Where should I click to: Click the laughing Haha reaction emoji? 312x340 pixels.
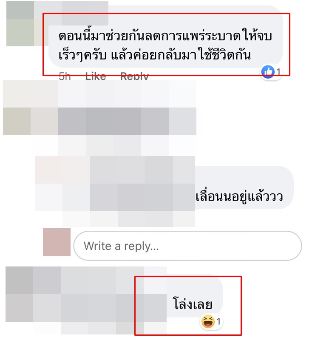point(208,321)
